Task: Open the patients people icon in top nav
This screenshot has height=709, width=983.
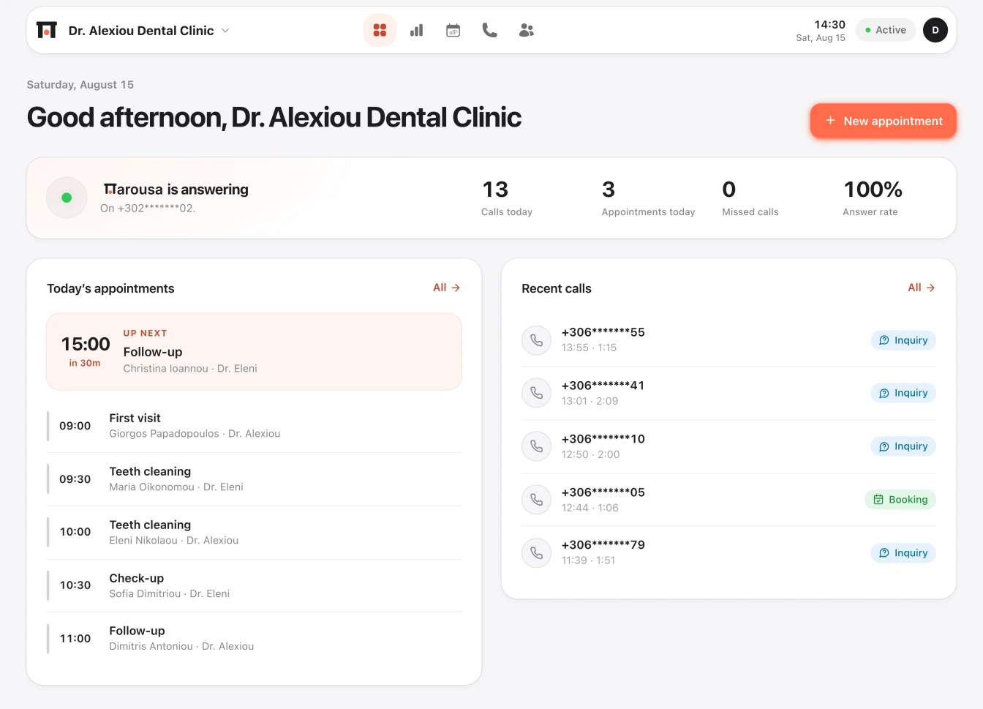Action: 526,30
